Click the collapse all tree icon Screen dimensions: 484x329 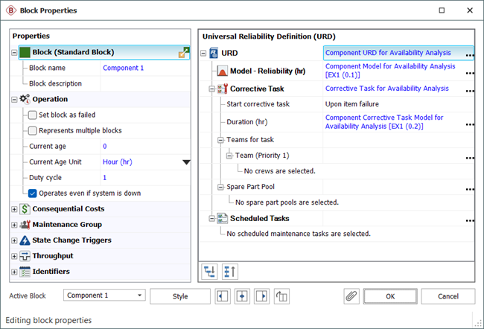228,271
